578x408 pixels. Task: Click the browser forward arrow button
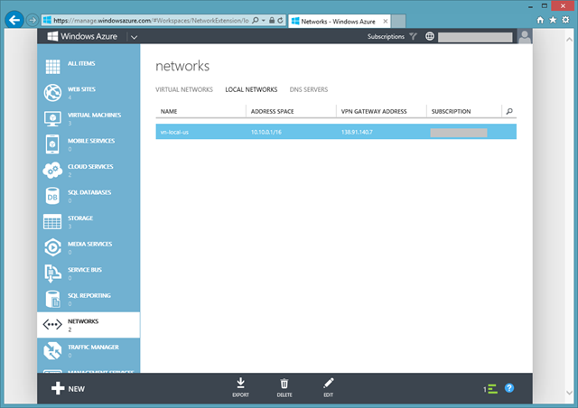[33, 20]
